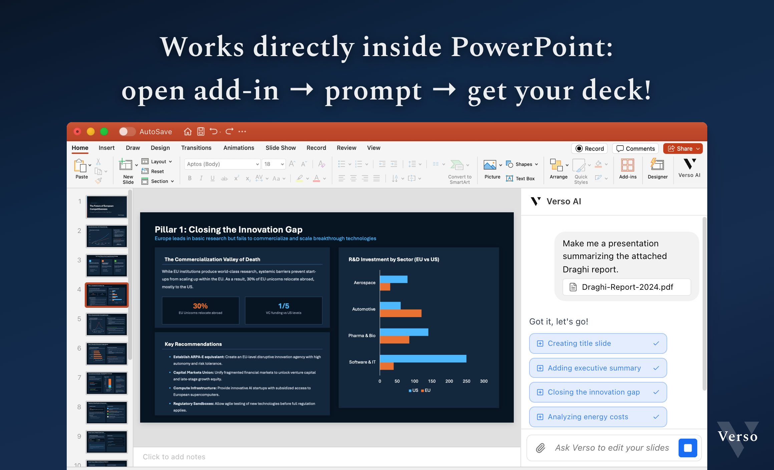
Task: Toggle the AutoSave switch
Action: [127, 132]
